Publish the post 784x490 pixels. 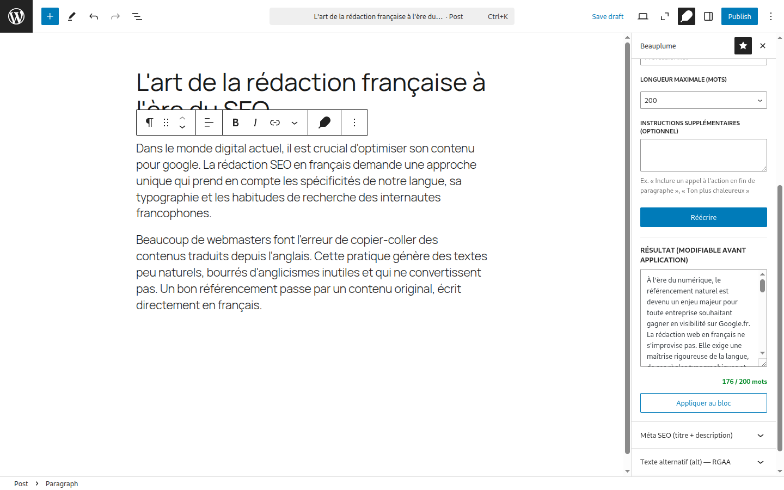point(739,16)
